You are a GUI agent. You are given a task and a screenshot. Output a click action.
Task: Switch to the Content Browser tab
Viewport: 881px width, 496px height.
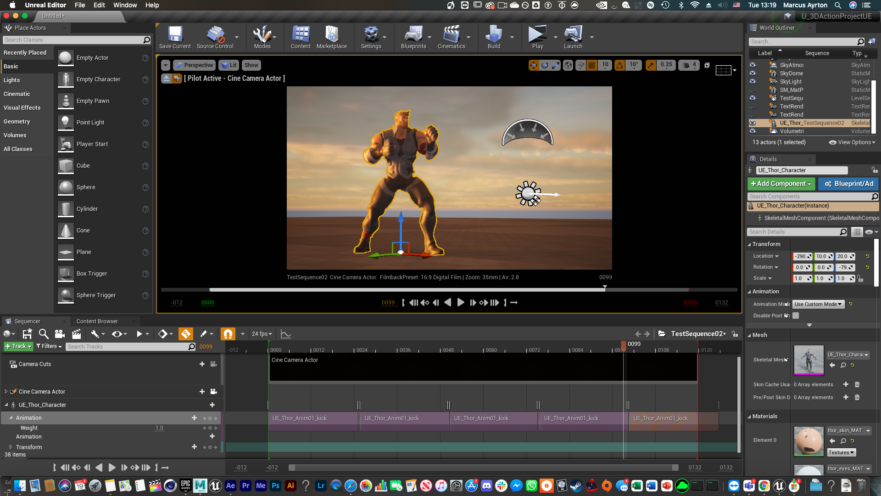(x=97, y=321)
